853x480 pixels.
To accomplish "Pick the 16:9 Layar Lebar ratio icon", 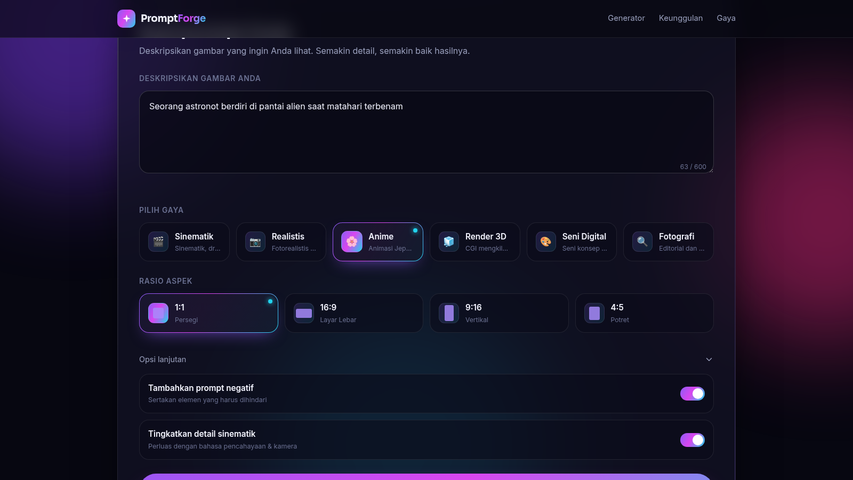I will [x=304, y=313].
